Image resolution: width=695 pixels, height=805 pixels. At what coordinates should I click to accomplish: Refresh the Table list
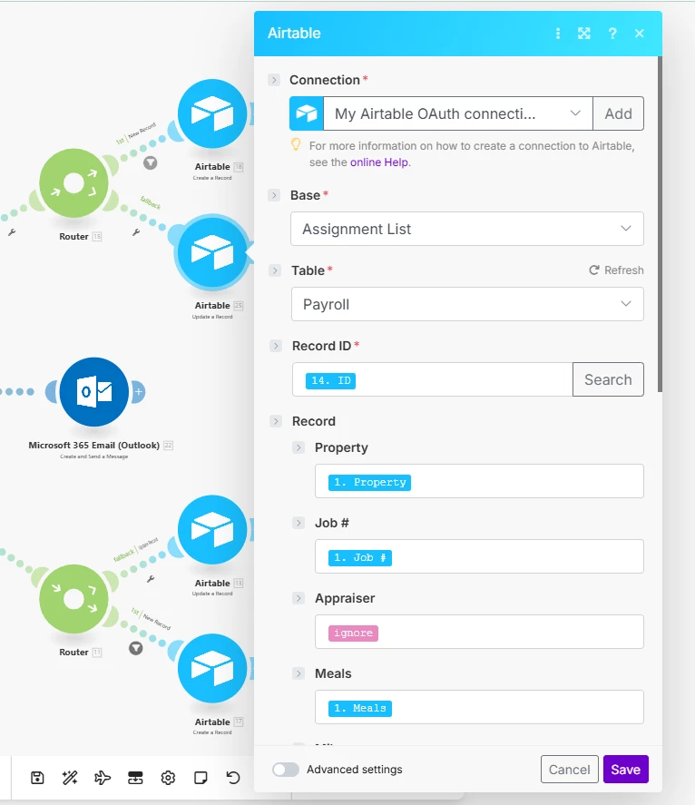tap(616, 270)
